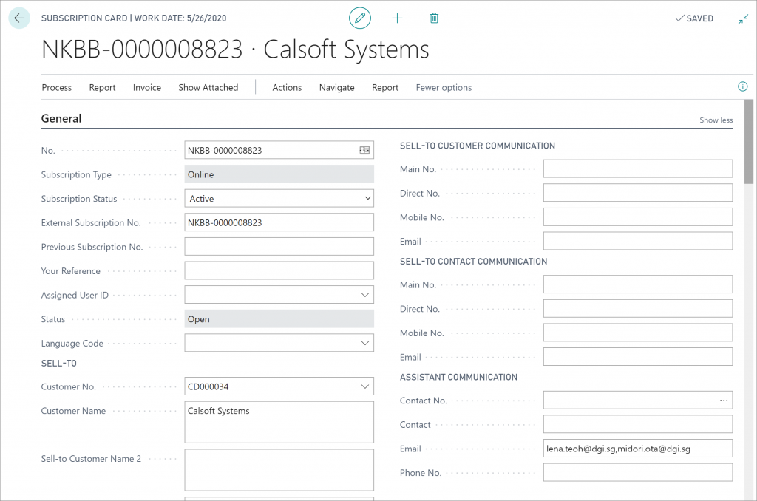Click Sell-to Contact Main No. field
This screenshot has height=501, width=757.
(638, 284)
